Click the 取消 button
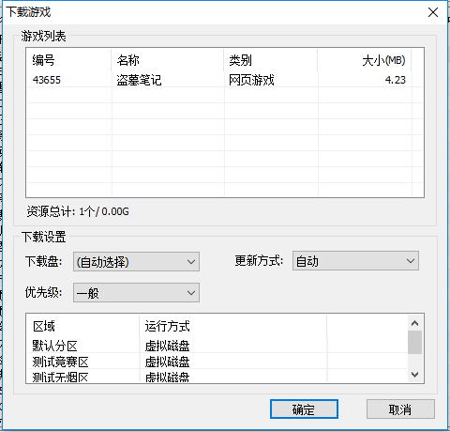This screenshot has width=450, height=432. [400, 409]
